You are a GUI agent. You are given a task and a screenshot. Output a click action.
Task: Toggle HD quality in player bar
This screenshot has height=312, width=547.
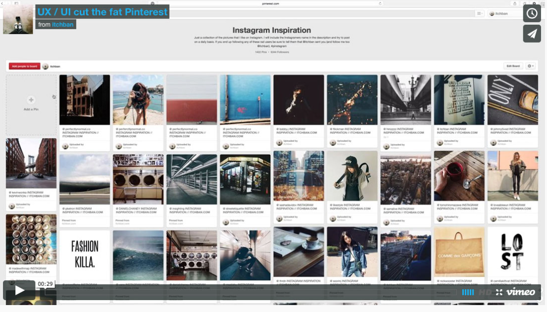[x=485, y=292]
